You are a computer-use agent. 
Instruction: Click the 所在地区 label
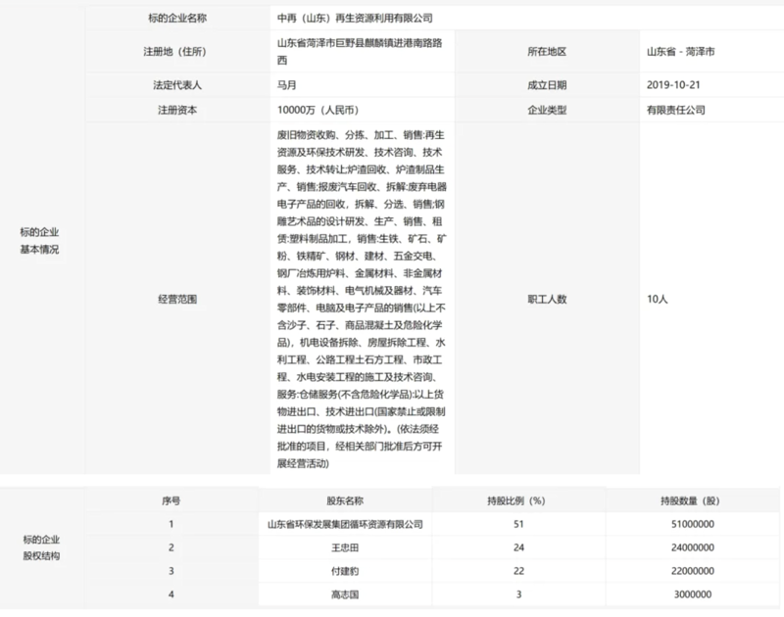(547, 52)
